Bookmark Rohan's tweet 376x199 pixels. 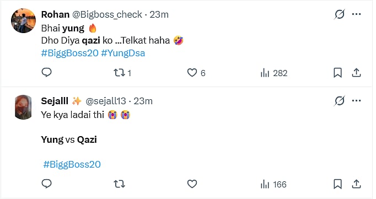click(337, 73)
